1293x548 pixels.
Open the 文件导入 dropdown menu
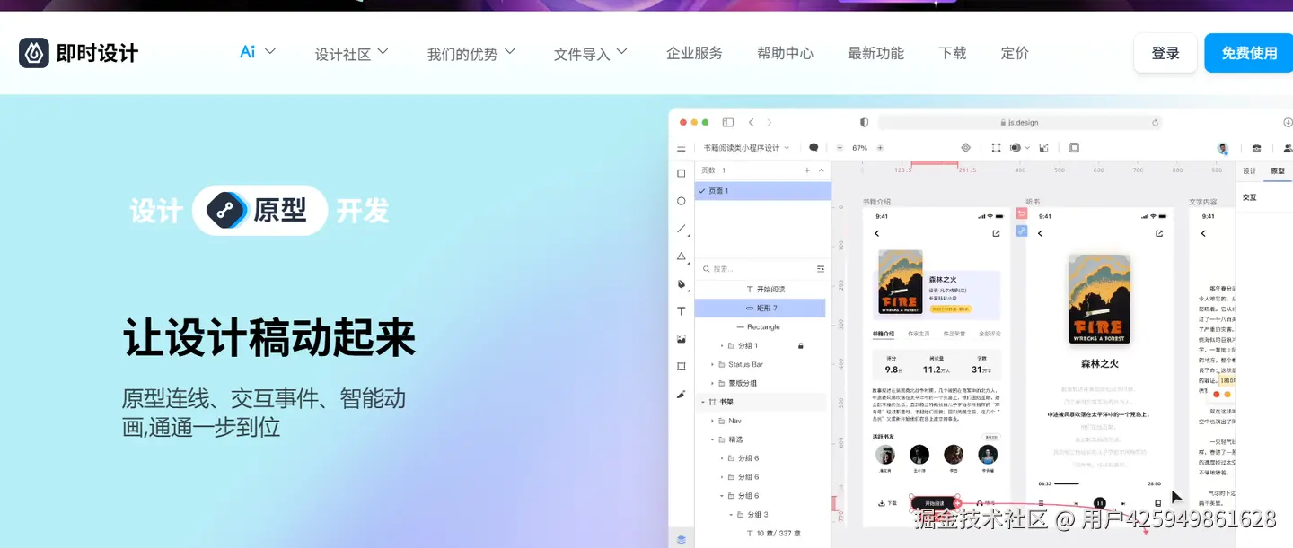591,54
